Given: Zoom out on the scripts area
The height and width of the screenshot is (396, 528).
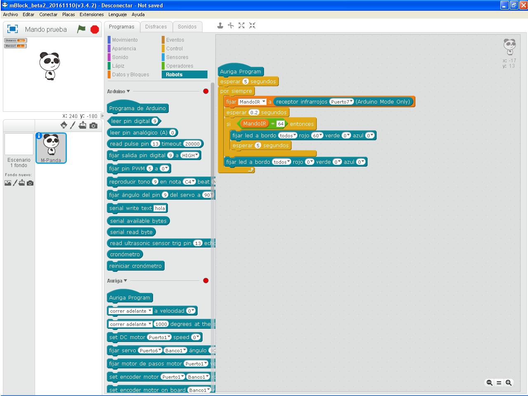Looking at the screenshot, I should [489, 382].
